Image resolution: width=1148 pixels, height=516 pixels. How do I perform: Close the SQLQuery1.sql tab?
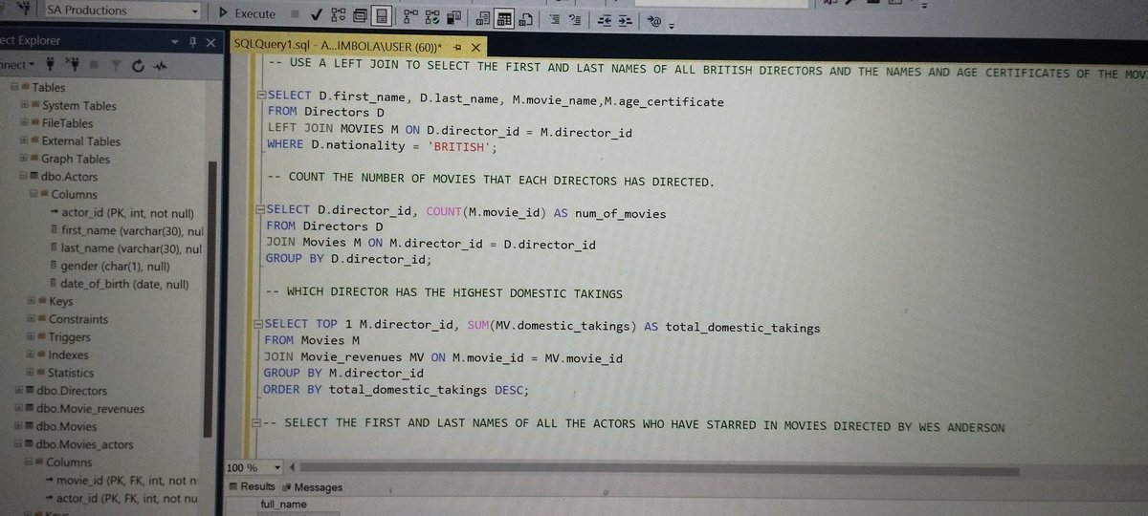pyautogui.click(x=475, y=47)
